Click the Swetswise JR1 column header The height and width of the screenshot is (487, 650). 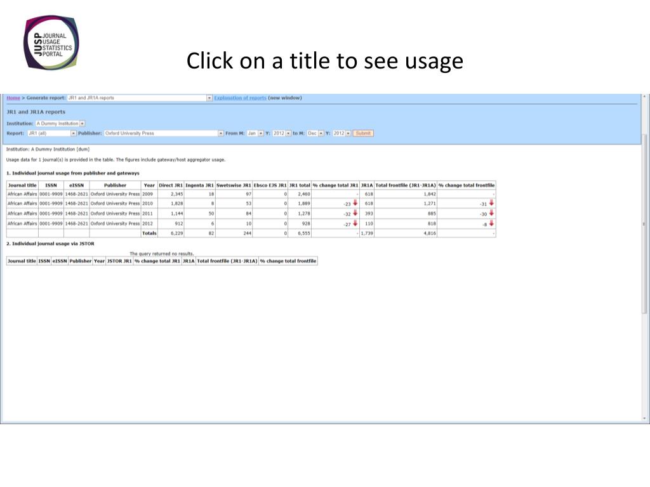point(234,185)
